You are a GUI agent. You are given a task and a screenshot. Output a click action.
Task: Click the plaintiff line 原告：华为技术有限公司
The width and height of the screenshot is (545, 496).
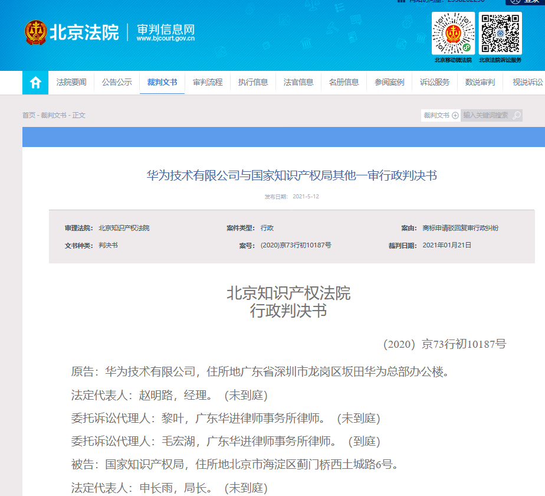260,372
